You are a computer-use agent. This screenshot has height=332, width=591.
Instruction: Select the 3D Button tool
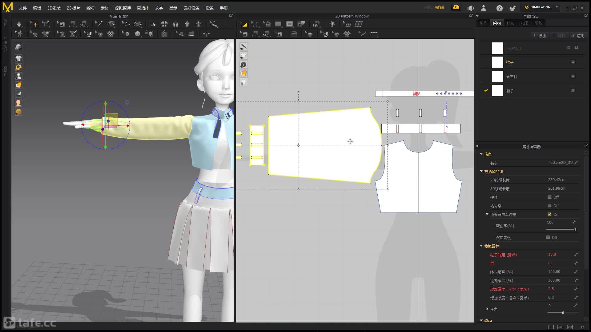click(x=138, y=34)
